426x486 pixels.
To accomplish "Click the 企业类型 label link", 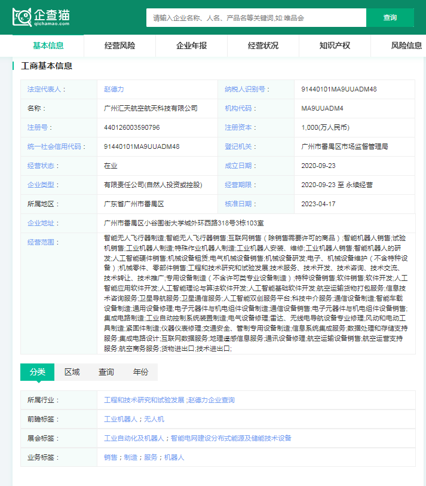I will (x=41, y=185).
